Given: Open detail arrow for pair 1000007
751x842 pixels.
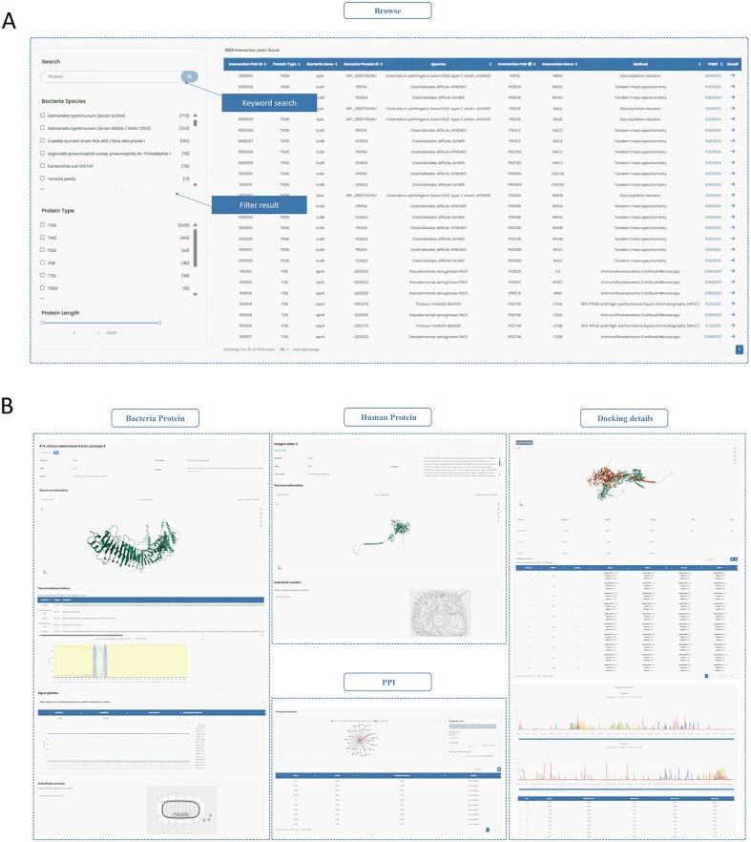Looking at the screenshot, I should pyautogui.click(x=733, y=140).
